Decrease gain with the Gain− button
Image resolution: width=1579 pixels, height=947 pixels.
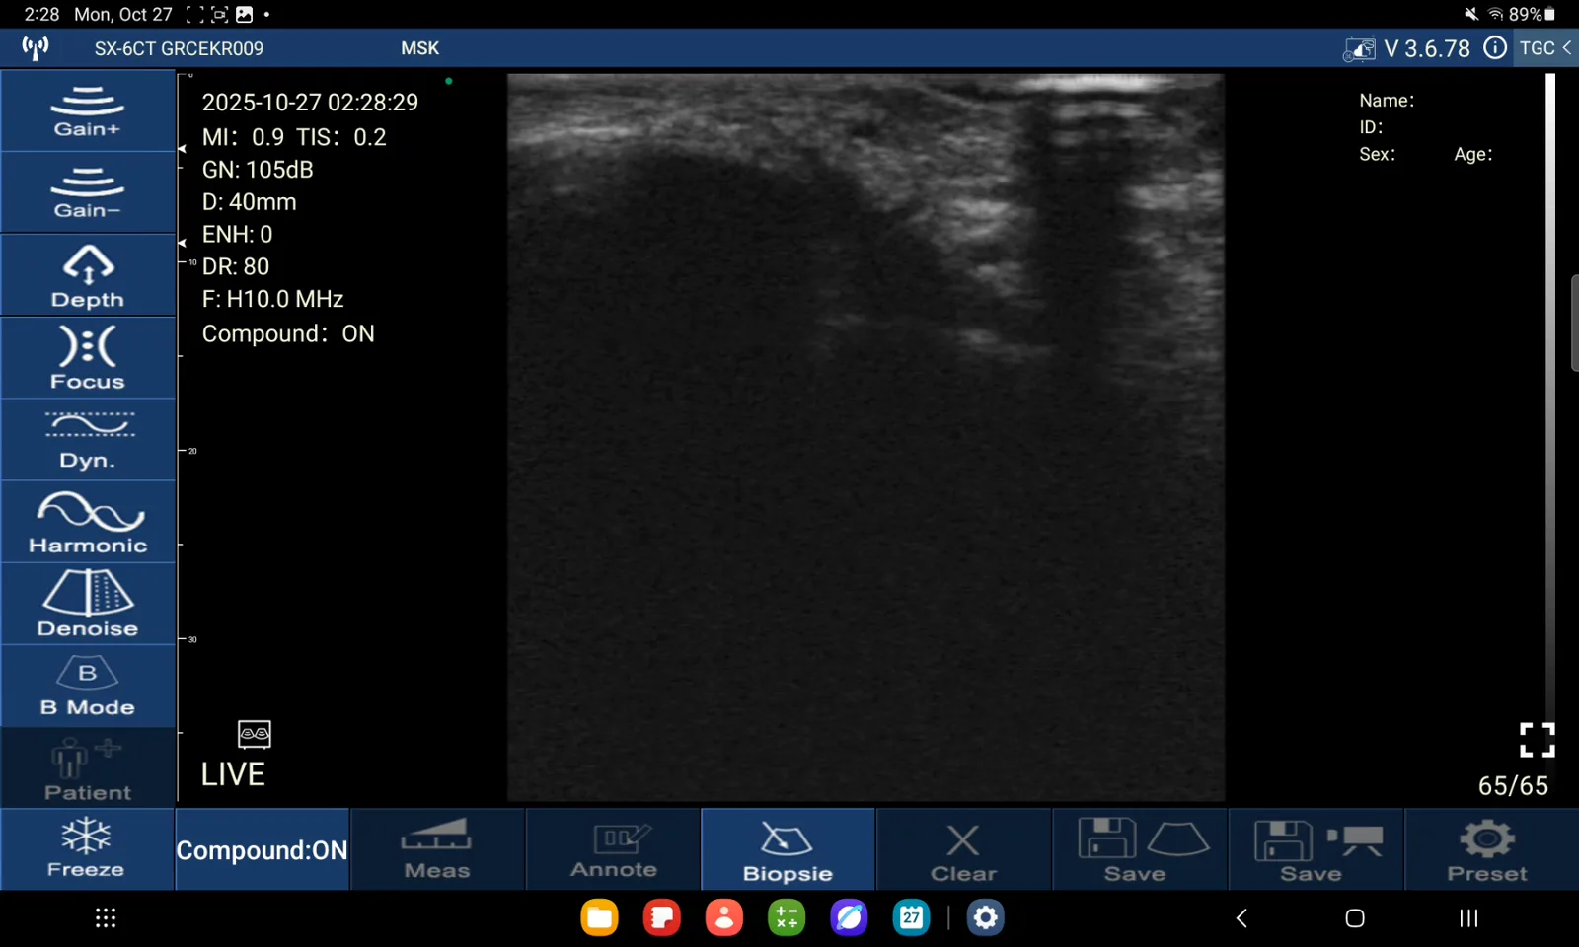88,192
